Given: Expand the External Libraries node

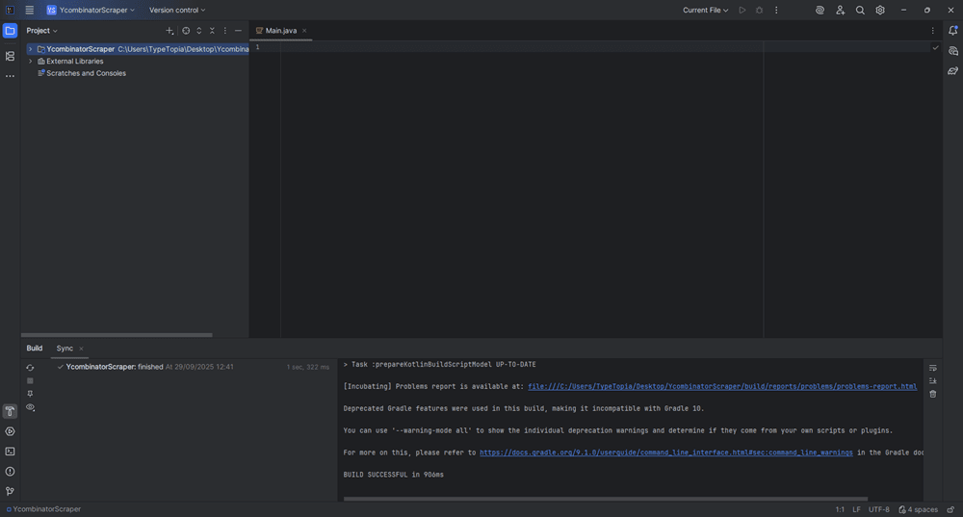Looking at the screenshot, I should [x=30, y=62].
